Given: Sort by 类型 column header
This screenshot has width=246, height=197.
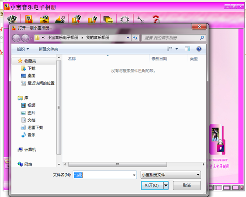Looking at the screenshot, I should 194,59.
